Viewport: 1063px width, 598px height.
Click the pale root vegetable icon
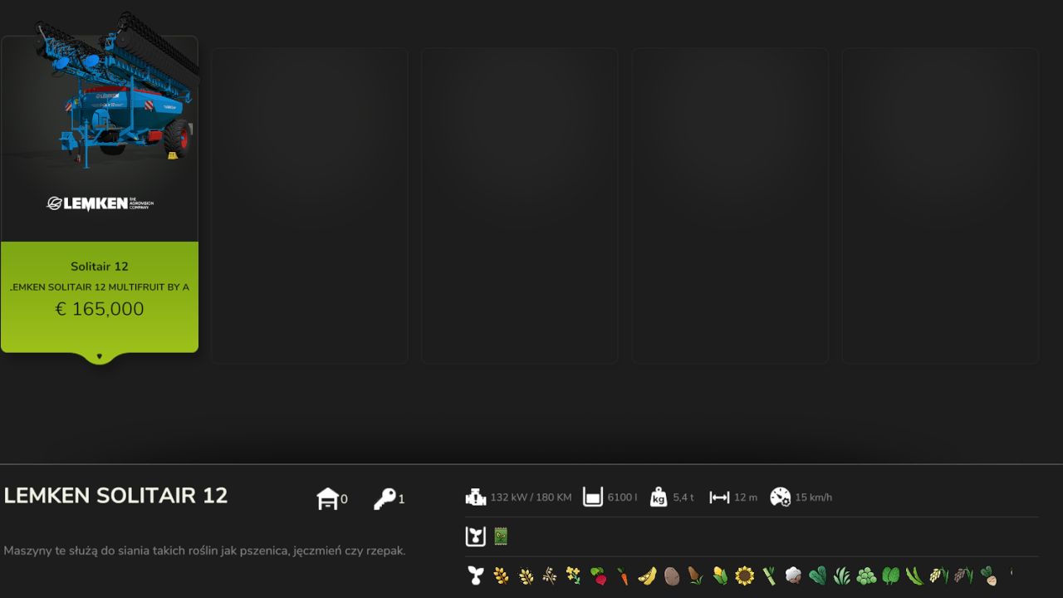(x=988, y=575)
